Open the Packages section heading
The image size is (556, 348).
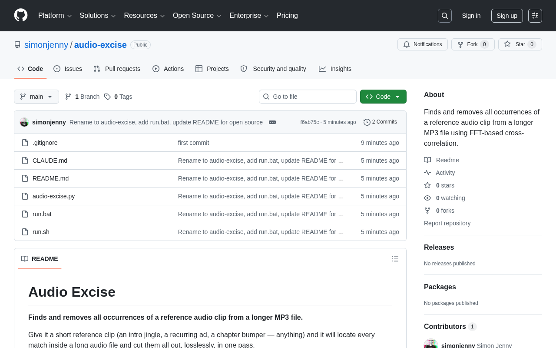[440, 287]
